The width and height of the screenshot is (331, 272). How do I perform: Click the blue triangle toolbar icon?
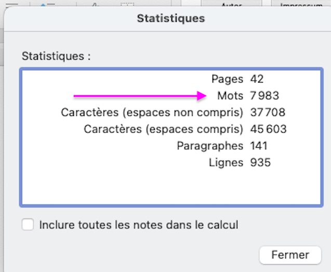pyautogui.click(x=43, y=5)
